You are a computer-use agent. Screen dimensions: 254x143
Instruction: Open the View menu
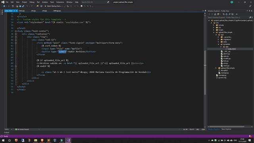click(x=17, y=2)
